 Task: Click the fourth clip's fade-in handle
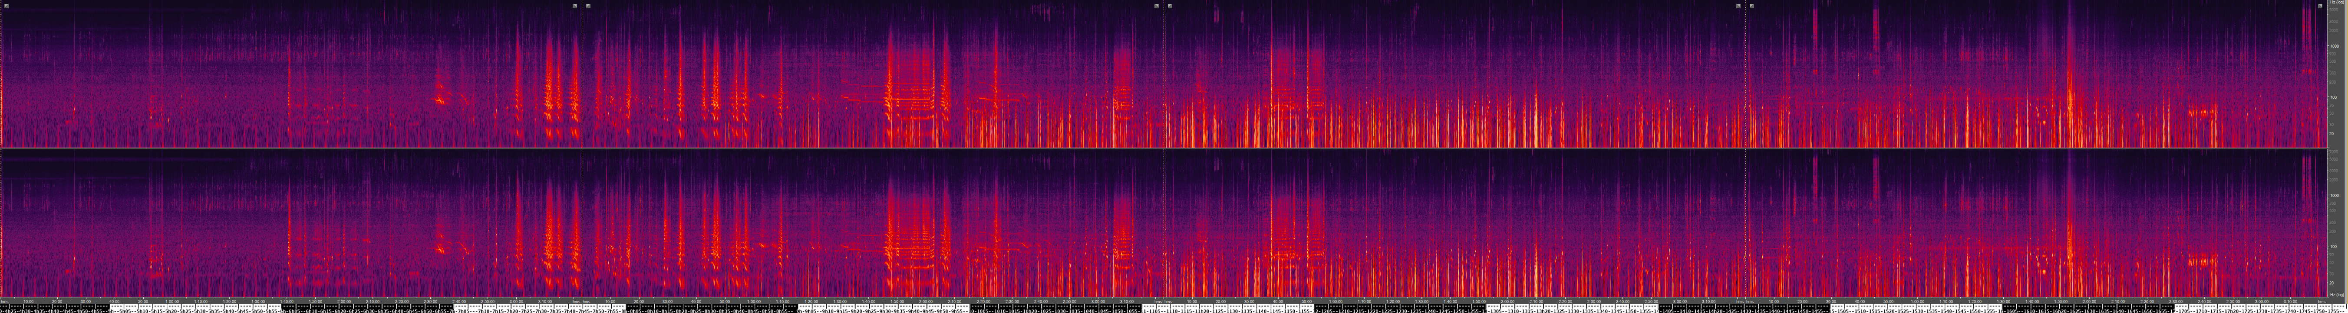pyautogui.click(x=1752, y=6)
